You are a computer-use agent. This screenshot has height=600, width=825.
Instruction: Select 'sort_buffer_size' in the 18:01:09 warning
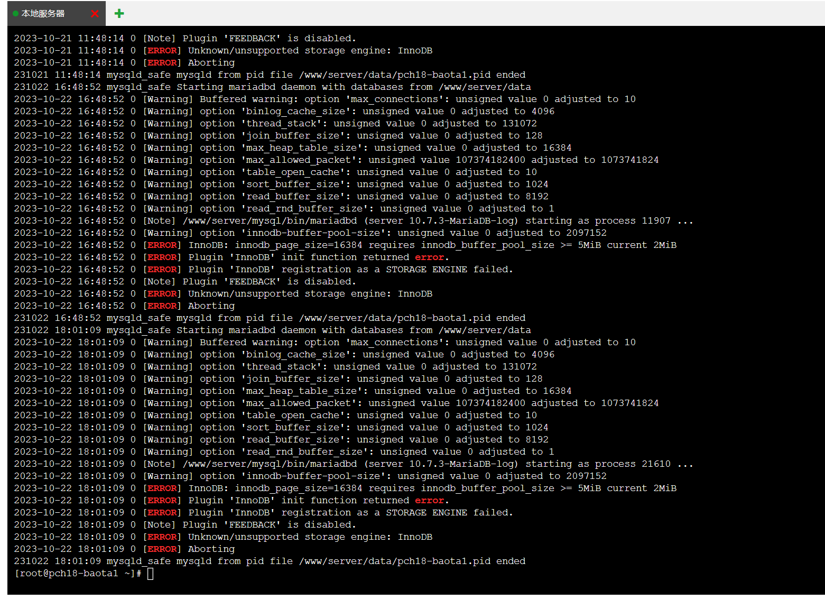[x=293, y=428]
